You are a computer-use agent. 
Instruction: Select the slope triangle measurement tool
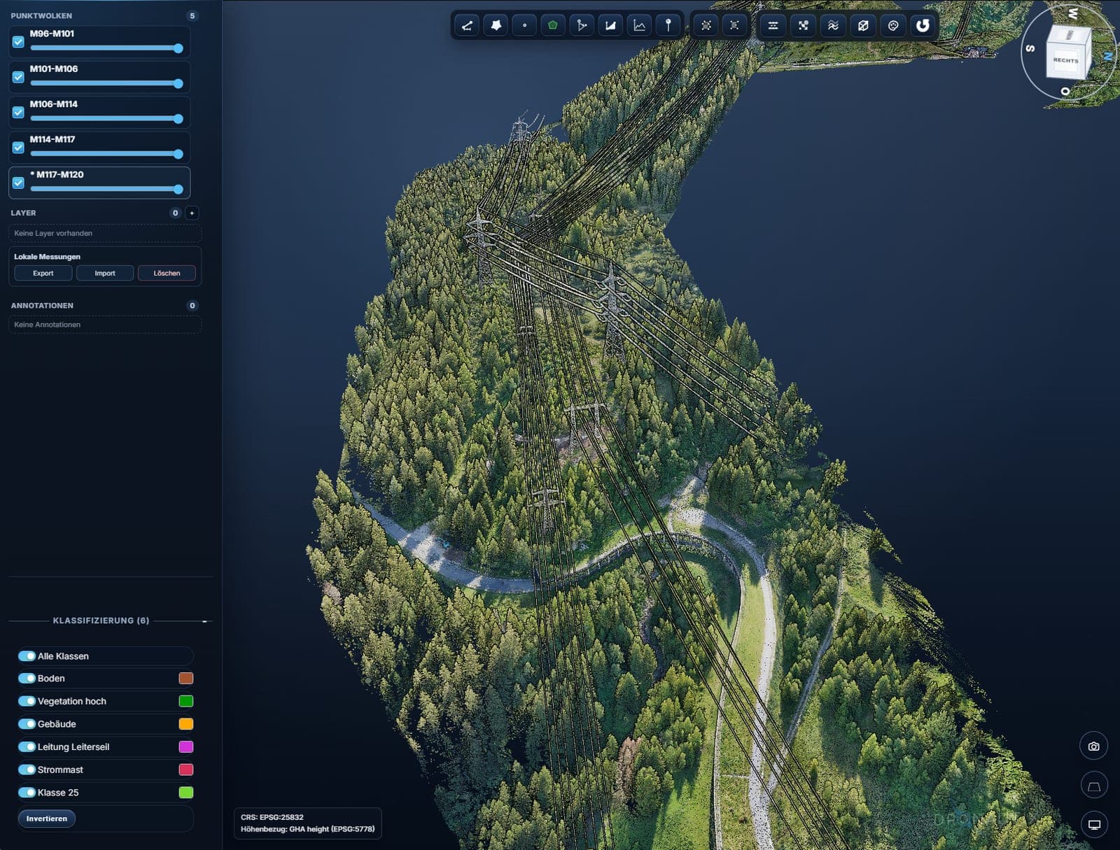click(x=610, y=26)
